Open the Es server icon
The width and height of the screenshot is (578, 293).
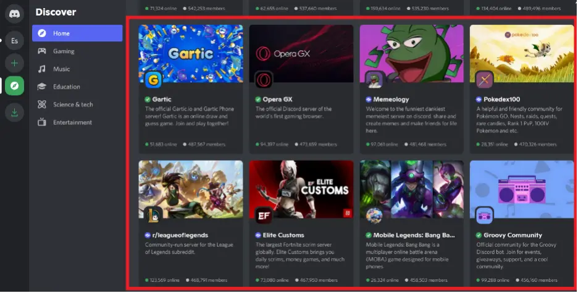(14, 41)
